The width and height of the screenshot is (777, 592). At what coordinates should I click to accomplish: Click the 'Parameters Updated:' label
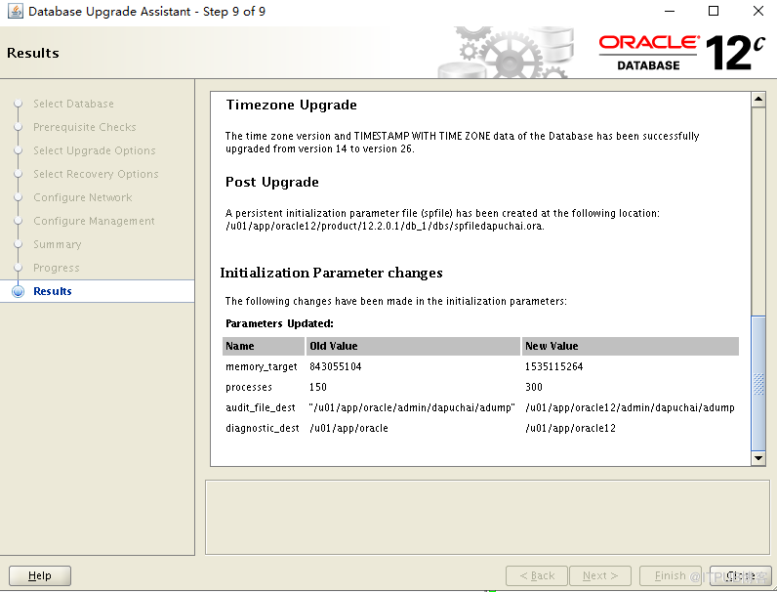point(279,323)
